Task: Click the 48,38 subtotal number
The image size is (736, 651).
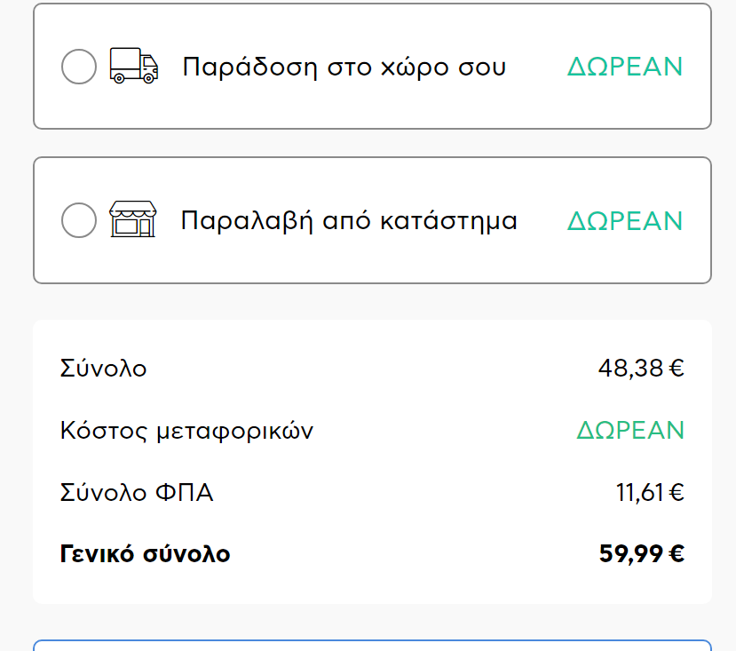Action: (629, 368)
